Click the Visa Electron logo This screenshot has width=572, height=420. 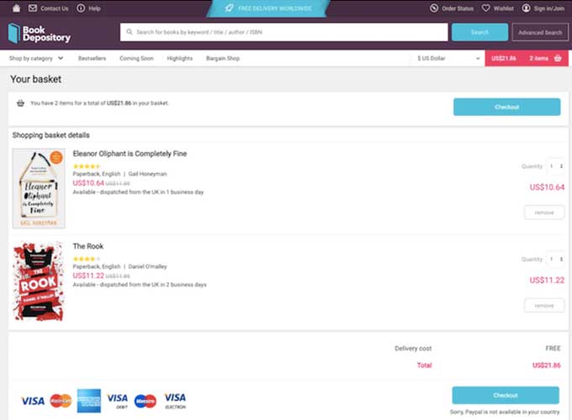click(x=175, y=401)
